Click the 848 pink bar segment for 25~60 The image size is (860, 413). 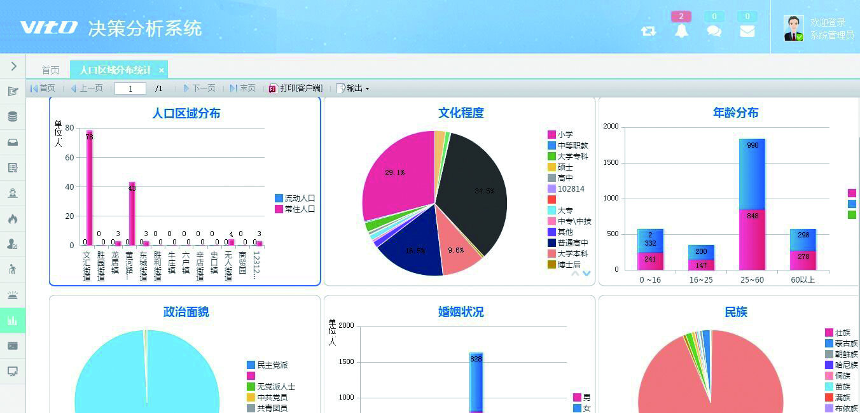(752, 239)
